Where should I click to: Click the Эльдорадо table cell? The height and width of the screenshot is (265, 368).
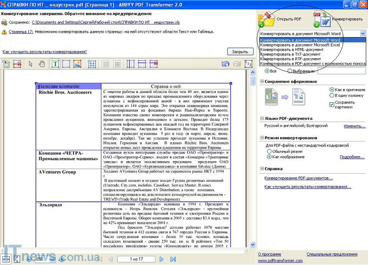tap(69, 224)
